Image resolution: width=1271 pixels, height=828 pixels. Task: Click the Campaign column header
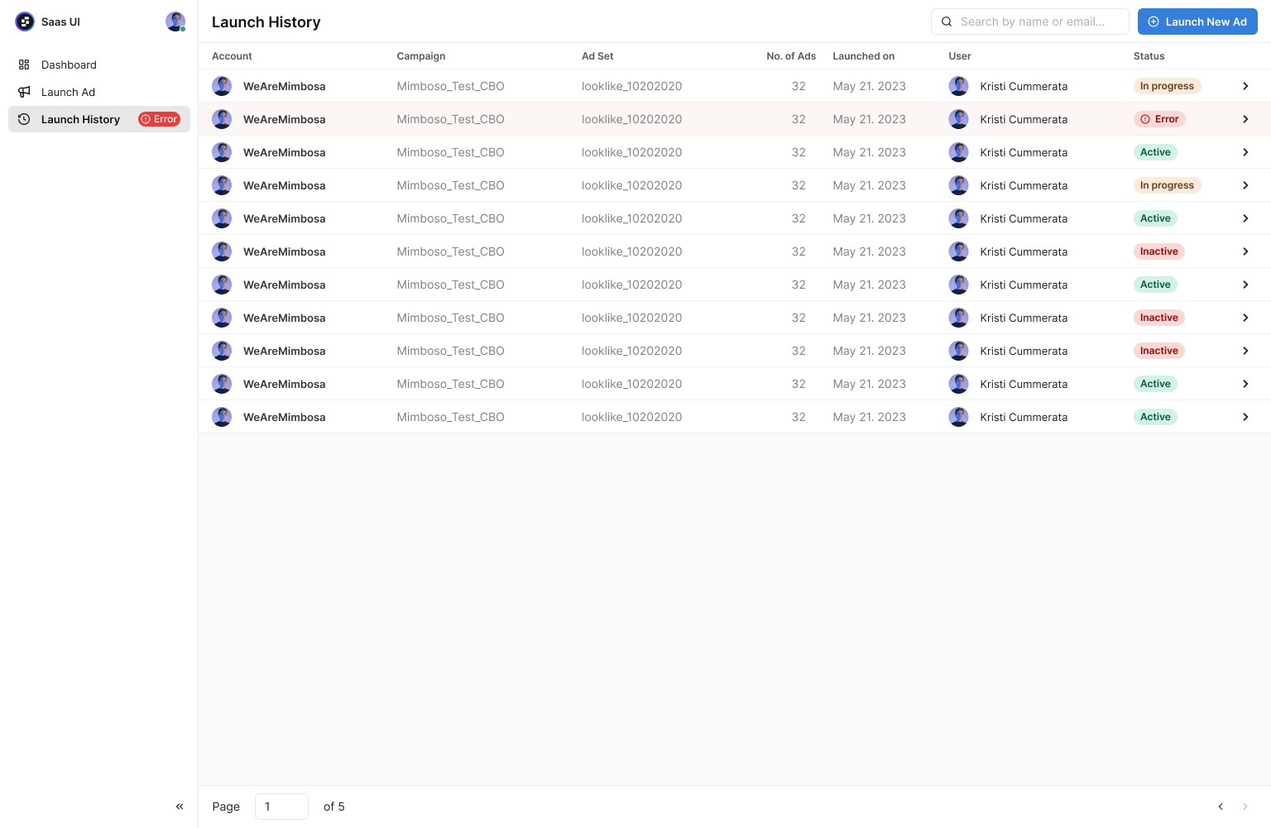coord(421,56)
